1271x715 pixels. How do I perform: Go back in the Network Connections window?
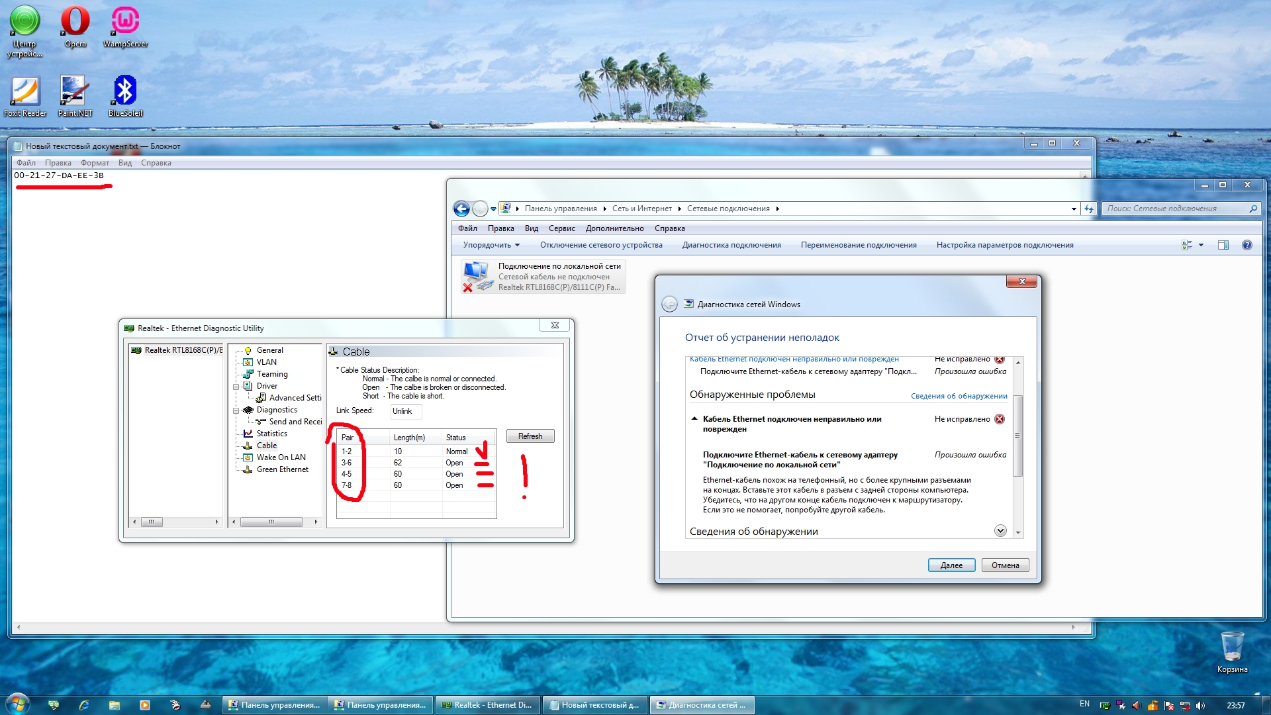click(461, 209)
